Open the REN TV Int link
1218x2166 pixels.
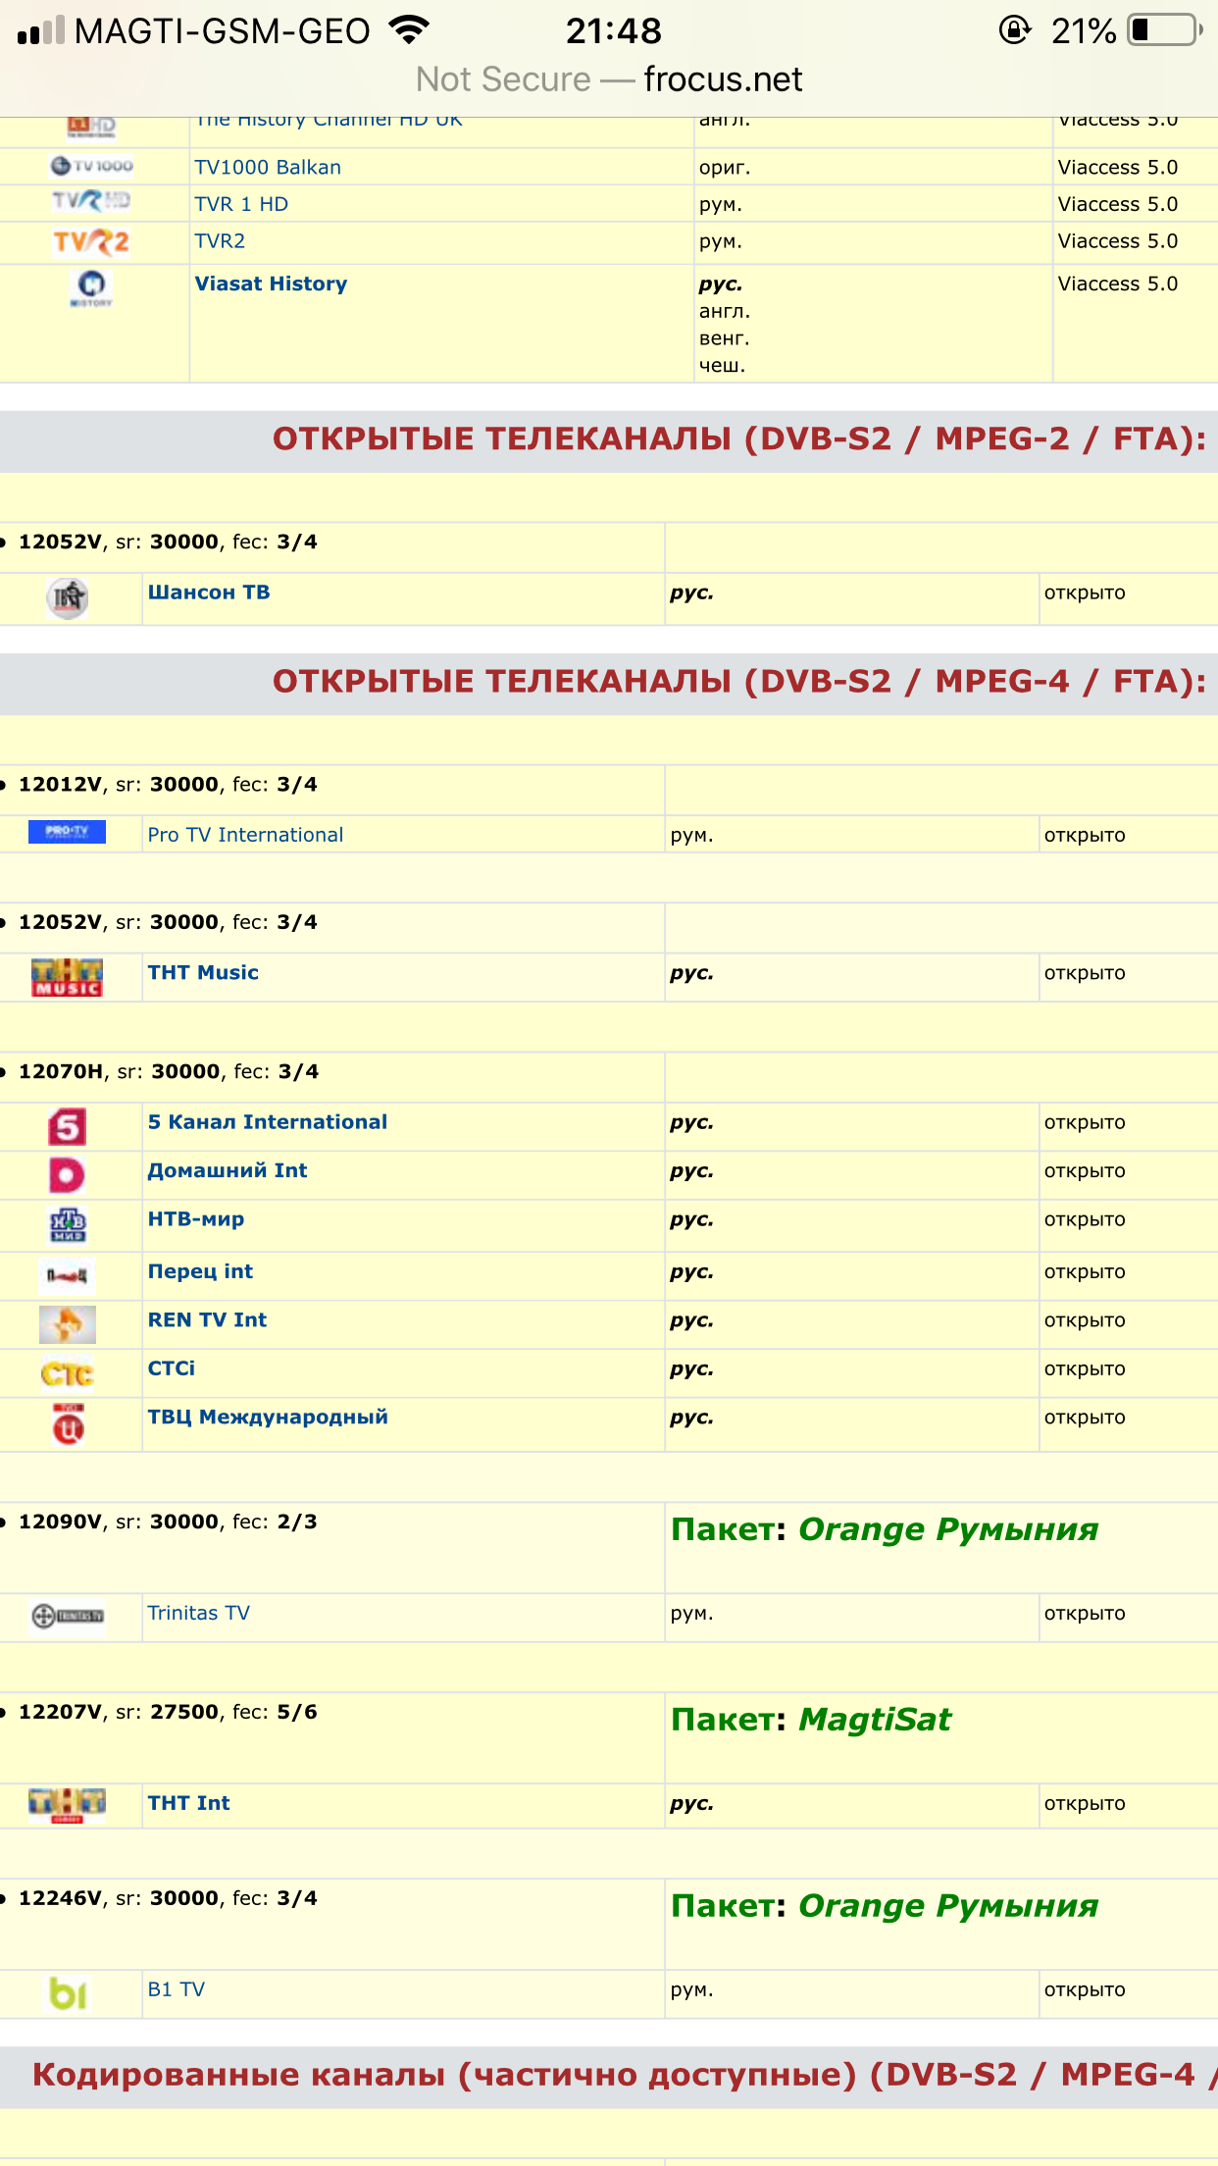(x=207, y=1319)
